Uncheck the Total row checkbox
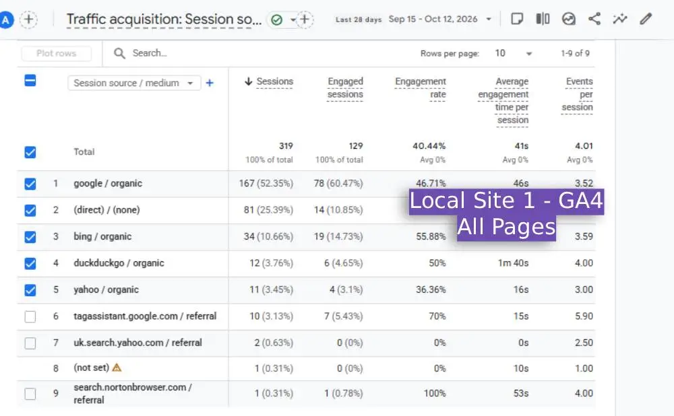674x416 pixels. (x=30, y=152)
